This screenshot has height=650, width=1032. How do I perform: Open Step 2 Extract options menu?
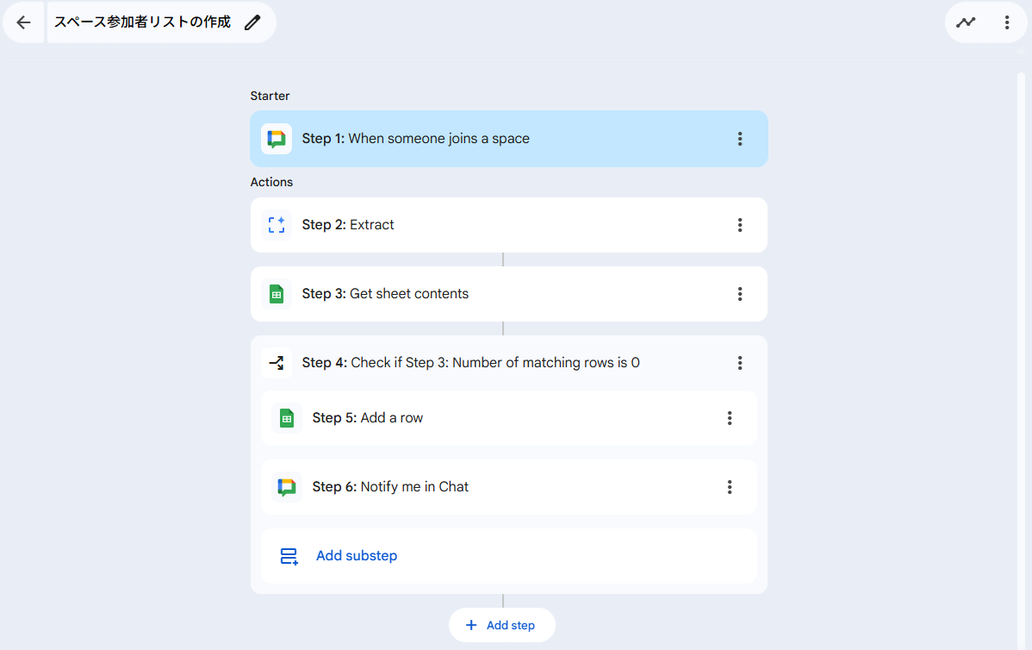(x=739, y=225)
